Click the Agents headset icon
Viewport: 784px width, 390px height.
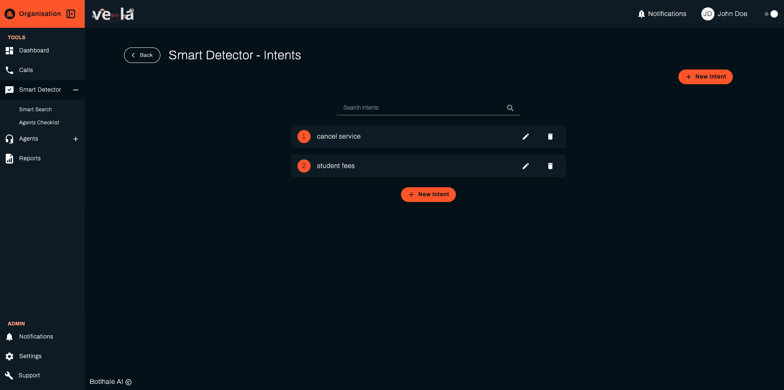pos(9,139)
